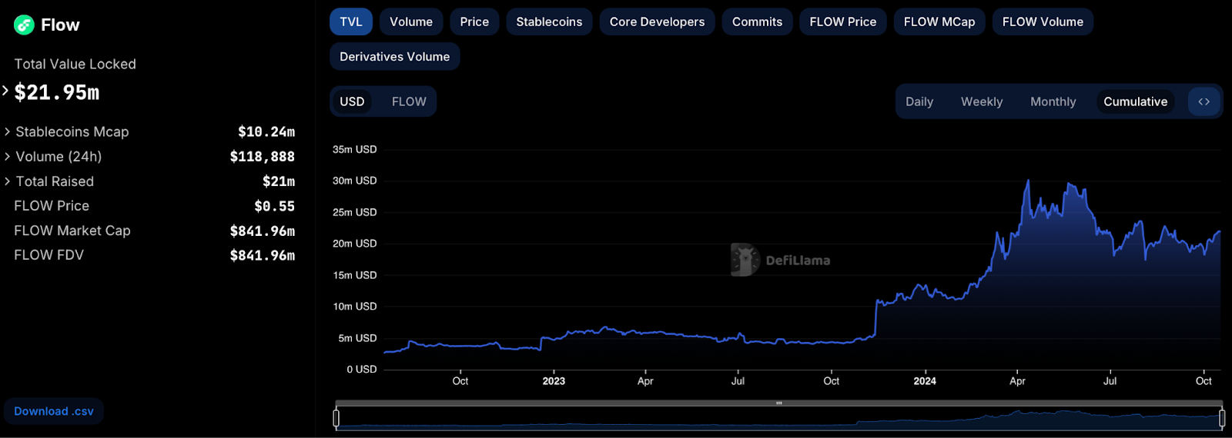Toggle the Price chart series

474,22
